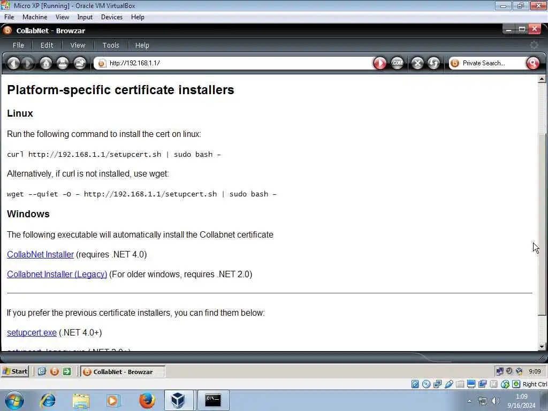Show hidden tray icons on the host
Image resolution: width=548 pixels, height=411 pixels.
click(x=469, y=401)
